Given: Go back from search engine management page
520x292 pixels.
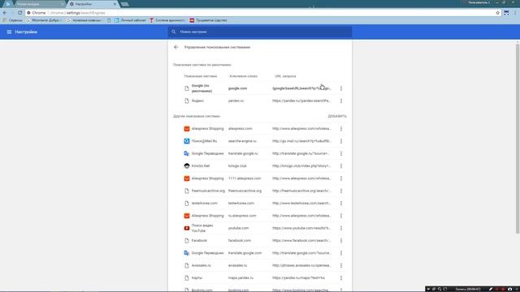Looking at the screenshot, I should (x=176, y=47).
